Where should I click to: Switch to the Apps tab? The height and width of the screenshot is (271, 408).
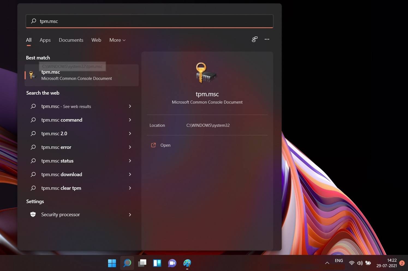point(45,40)
